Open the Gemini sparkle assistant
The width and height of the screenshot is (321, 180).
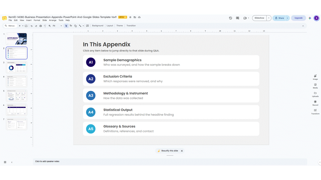(310, 18)
